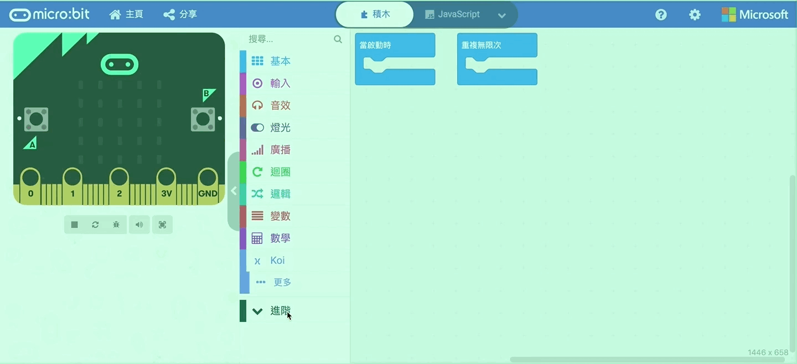Viewport: 797px width, 364px height.
Task: Open the 廣播 block category
Action: tap(294, 149)
